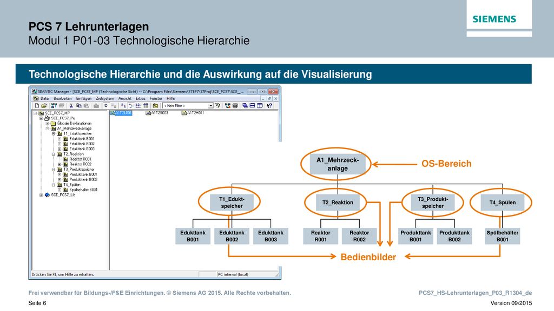This screenshot has height=311, width=554.
Task: Click the Copy toolbar icon
Action: coord(79,105)
